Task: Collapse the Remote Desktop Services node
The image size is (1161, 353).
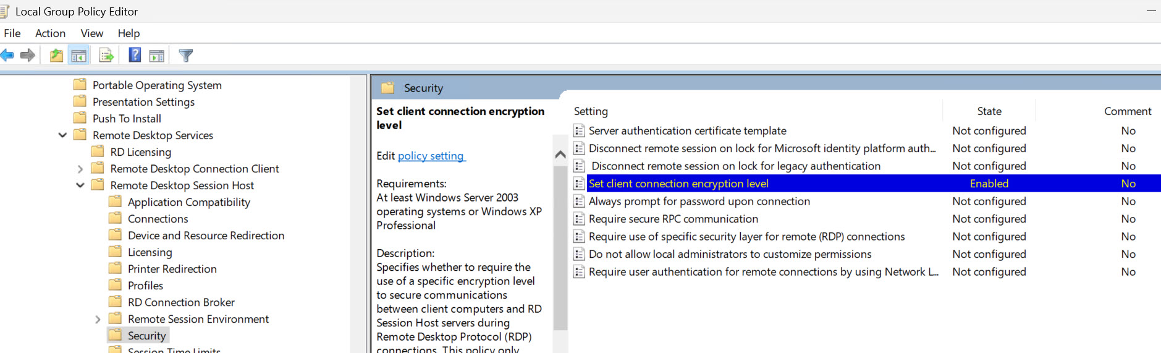Action: click(62, 135)
